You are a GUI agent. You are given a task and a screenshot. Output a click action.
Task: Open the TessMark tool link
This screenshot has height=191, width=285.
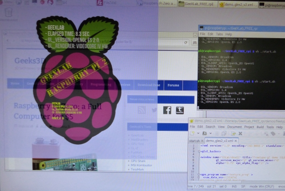click(x=137, y=169)
